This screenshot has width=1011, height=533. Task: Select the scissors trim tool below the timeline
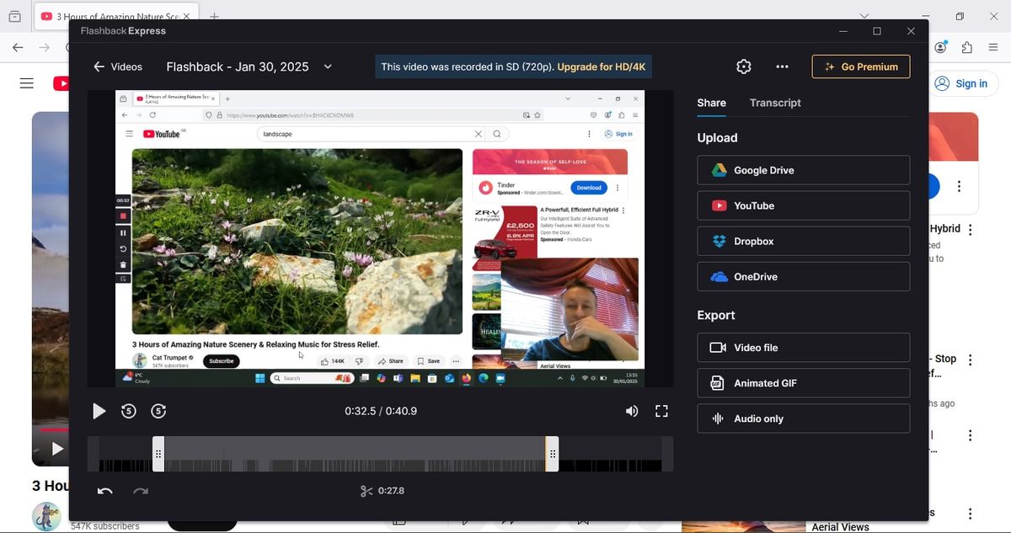(x=366, y=490)
